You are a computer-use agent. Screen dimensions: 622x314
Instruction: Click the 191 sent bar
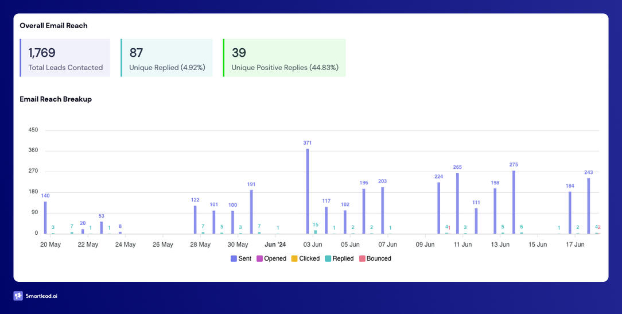[x=251, y=212]
